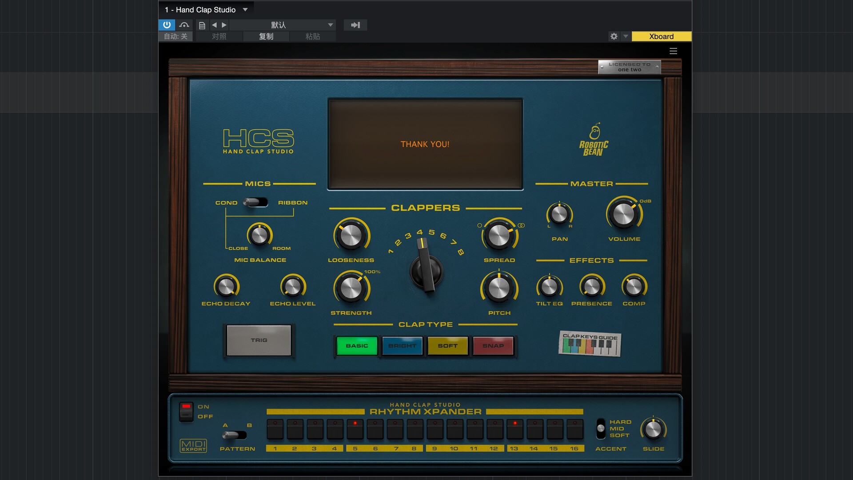Viewport: 853px width, 480px height.
Task: Open the 默认 preset dropdown
Action: [283, 25]
